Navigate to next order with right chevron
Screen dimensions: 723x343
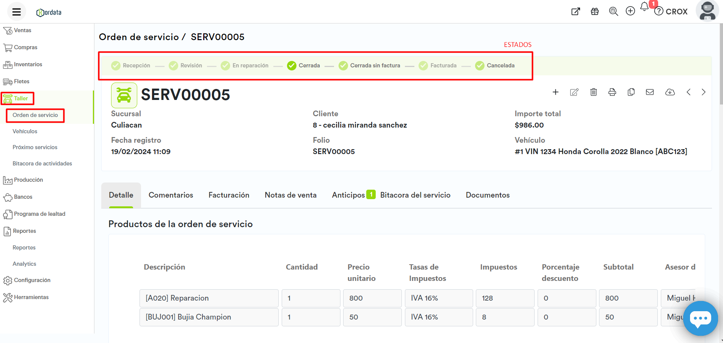703,92
